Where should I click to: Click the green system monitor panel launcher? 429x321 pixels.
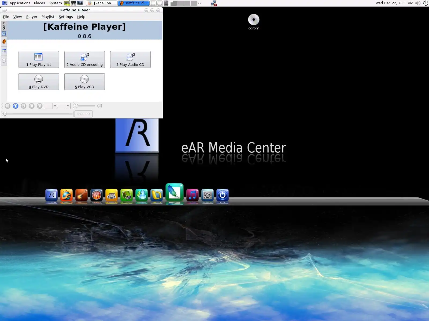coord(67,3)
